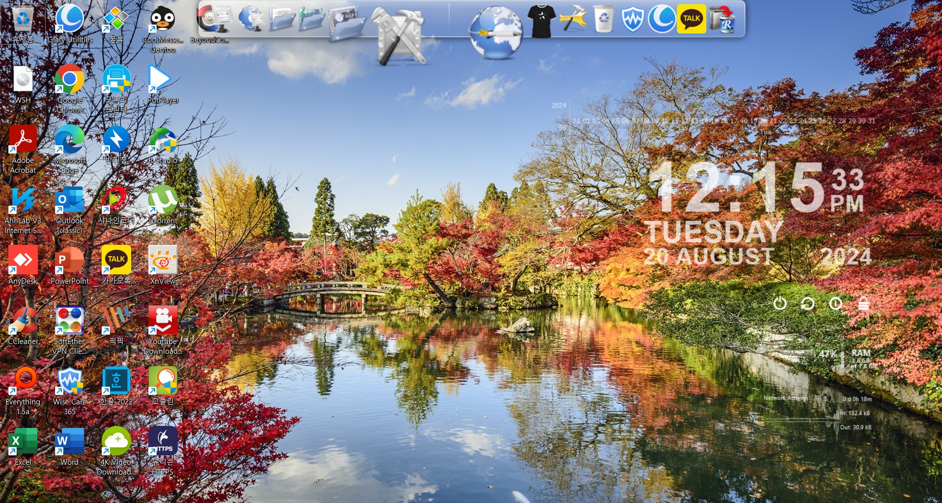
Task: Click the RAM usage 47% widget
Action: [x=848, y=360]
